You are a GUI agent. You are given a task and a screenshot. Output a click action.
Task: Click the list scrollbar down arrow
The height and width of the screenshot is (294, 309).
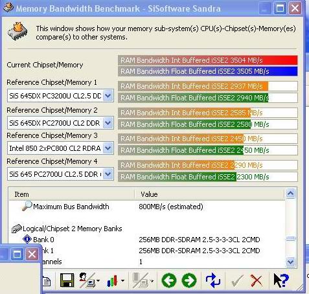click(x=290, y=262)
